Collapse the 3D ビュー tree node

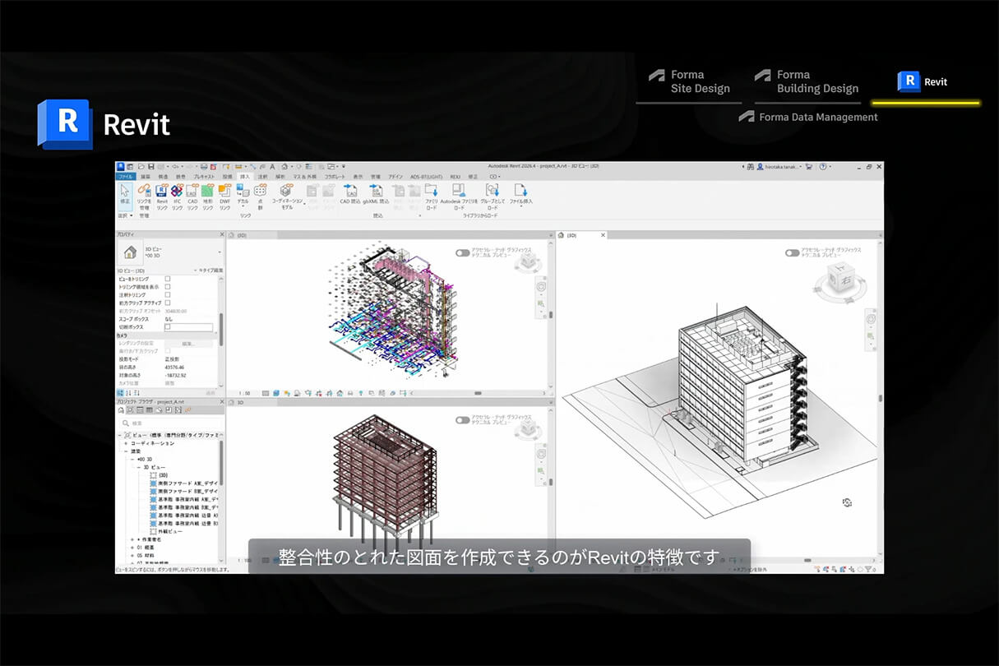(138, 467)
